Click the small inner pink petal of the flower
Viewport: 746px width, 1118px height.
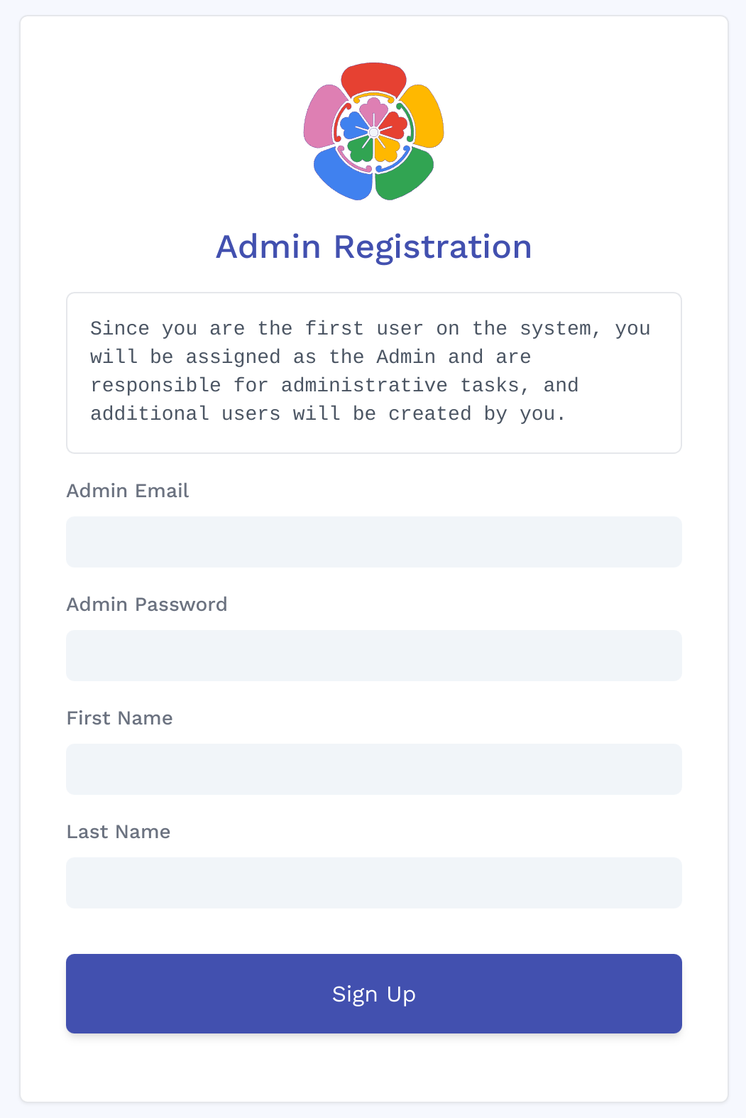(x=373, y=108)
